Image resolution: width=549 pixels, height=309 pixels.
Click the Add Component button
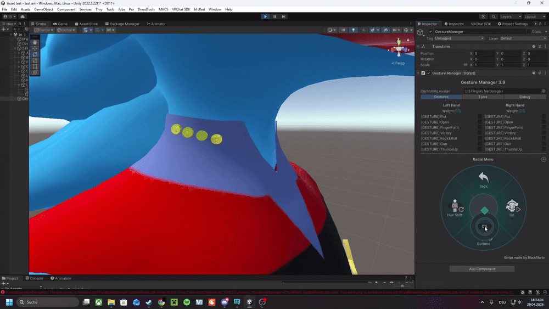click(x=481, y=269)
